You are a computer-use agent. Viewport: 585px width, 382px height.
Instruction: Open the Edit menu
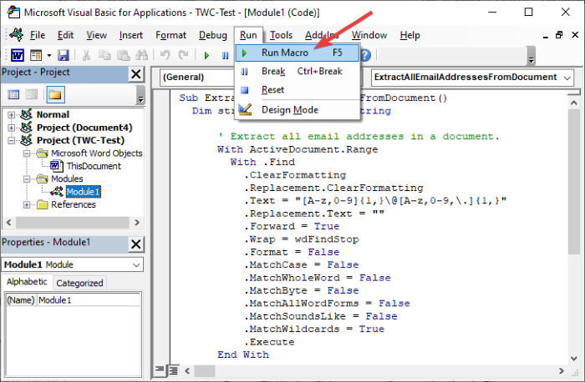(65, 35)
